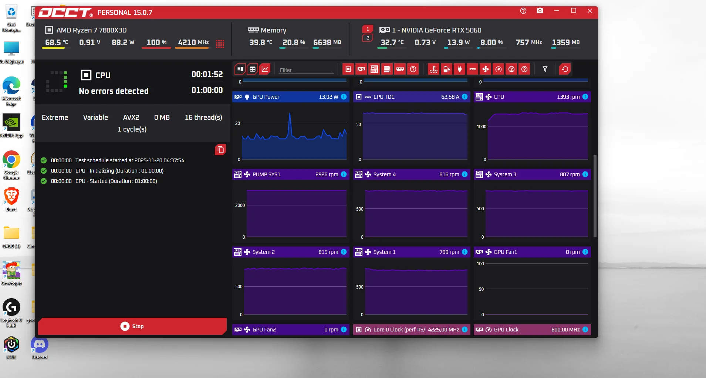Toggle current sensor type filter
The image size is (706, 378).
click(x=473, y=69)
